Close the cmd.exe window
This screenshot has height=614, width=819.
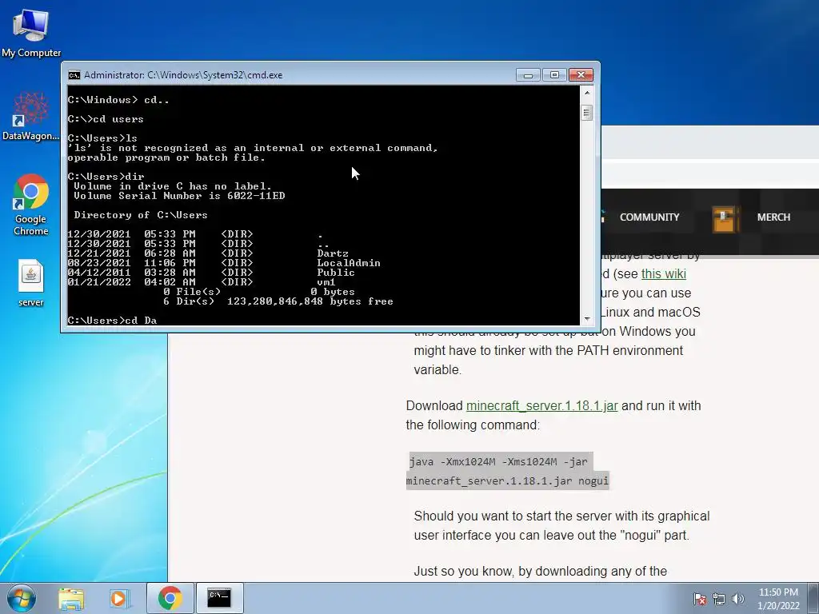point(581,75)
